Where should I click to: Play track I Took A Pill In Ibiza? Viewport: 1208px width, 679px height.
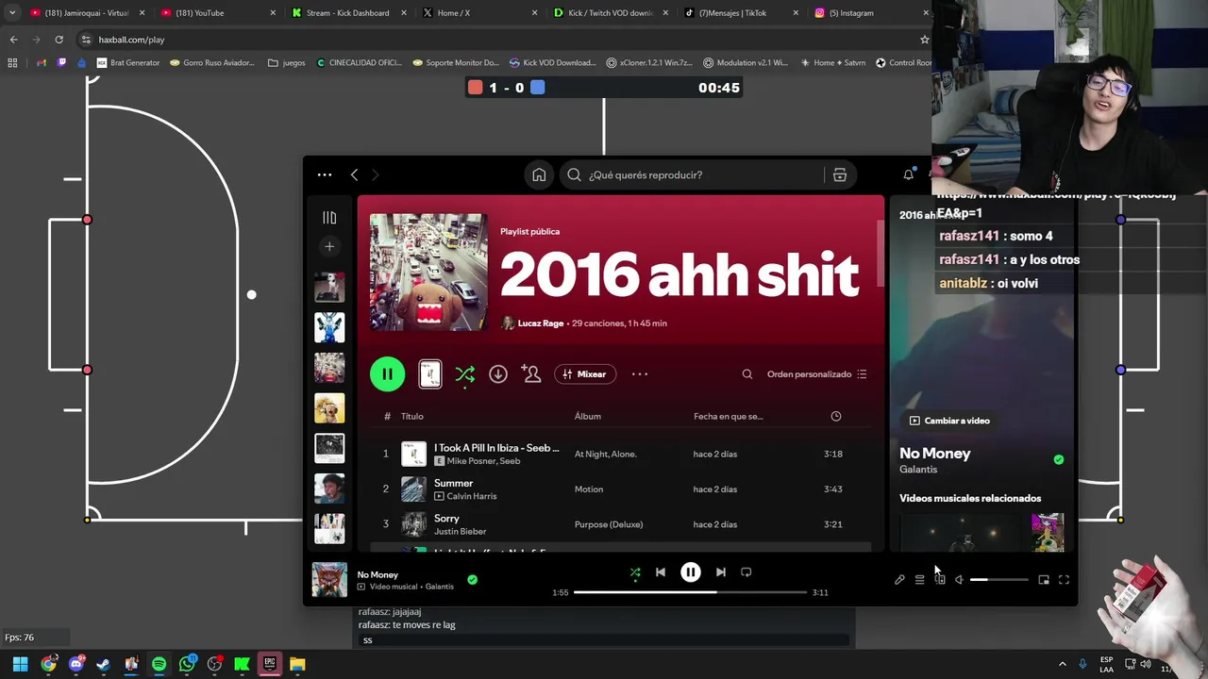pyautogui.click(x=496, y=448)
